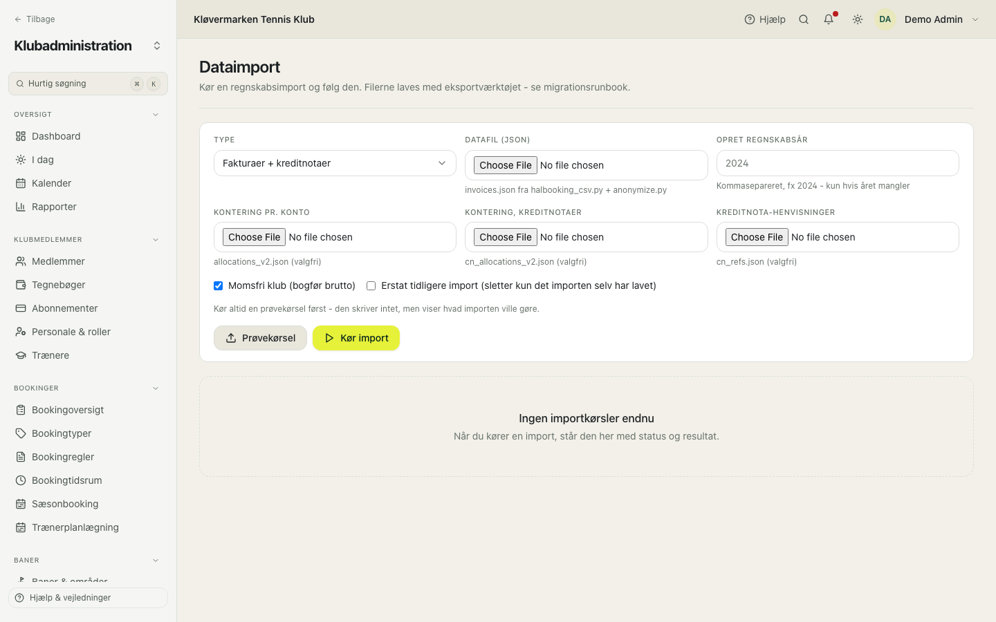
Task: Open the Demo Admin user menu
Action: [x=927, y=19]
